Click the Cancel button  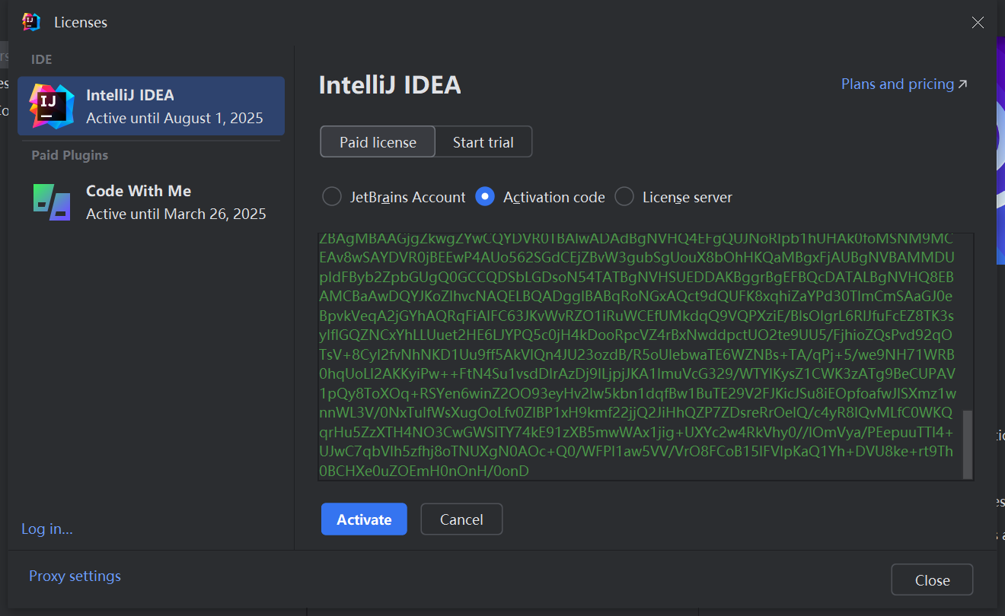pyautogui.click(x=461, y=519)
